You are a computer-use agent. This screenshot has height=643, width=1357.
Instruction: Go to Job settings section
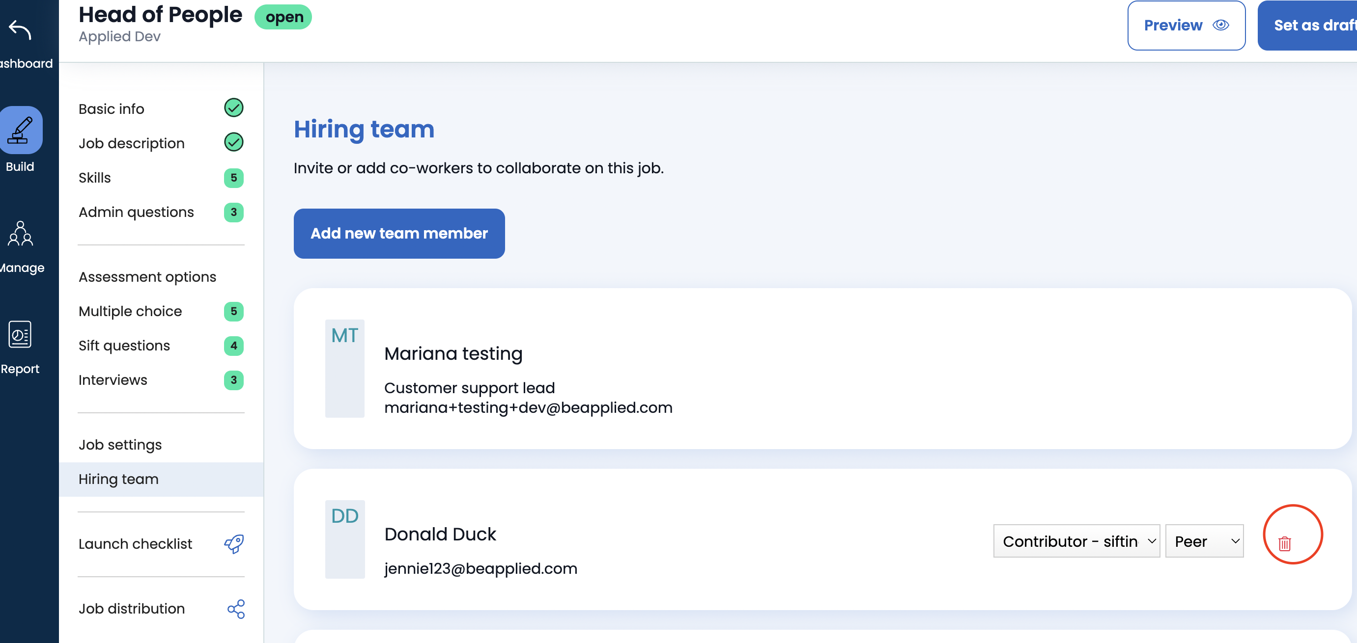tap(120, 445)
